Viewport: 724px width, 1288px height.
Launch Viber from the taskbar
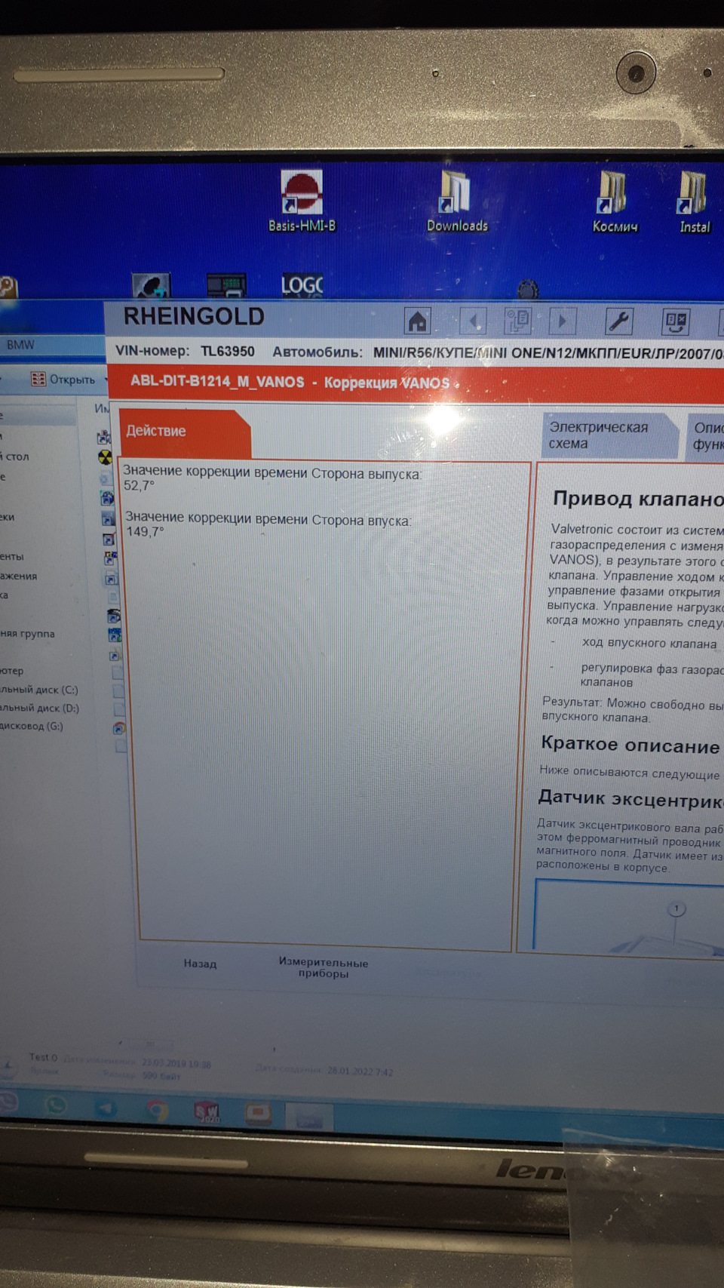coord(8,1102)
